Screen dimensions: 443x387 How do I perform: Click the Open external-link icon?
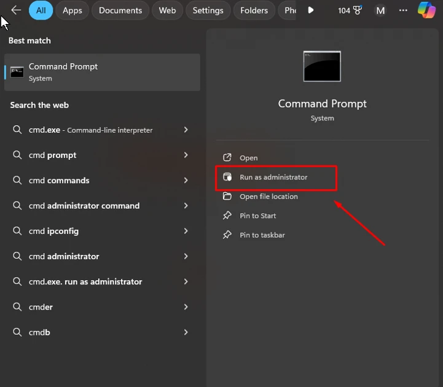coord(227,157)
